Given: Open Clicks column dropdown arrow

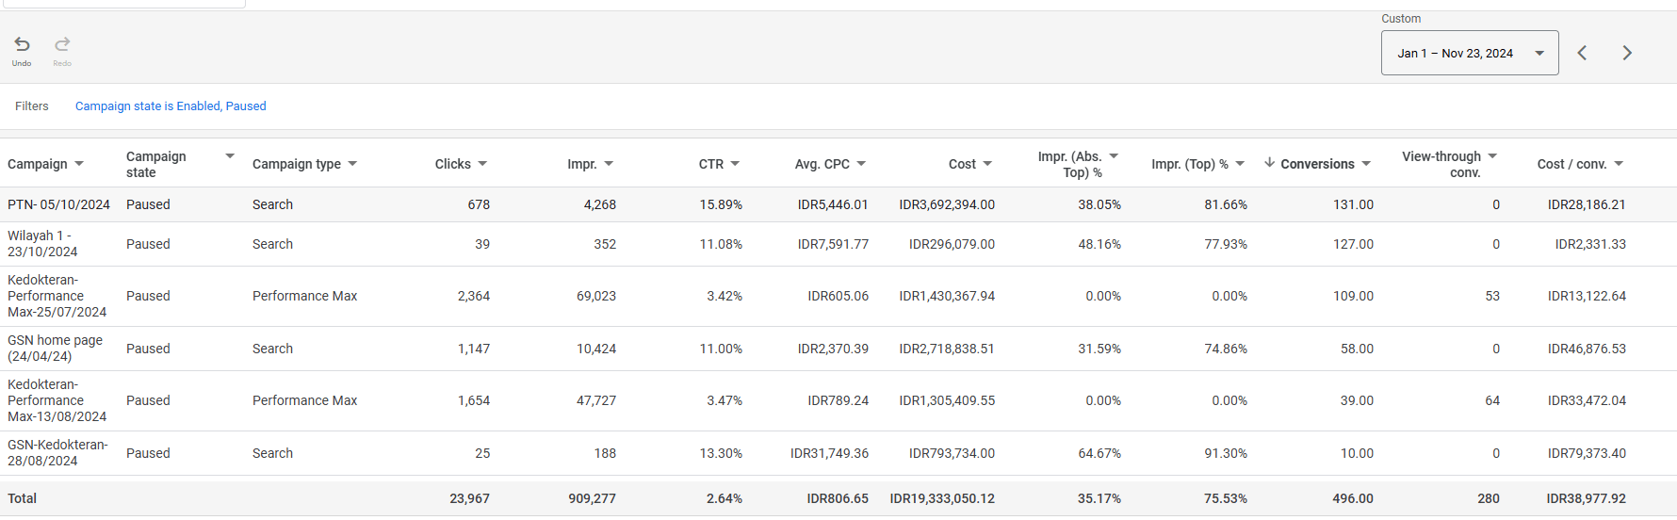Looking at the screenshot, I should point(482,164).
